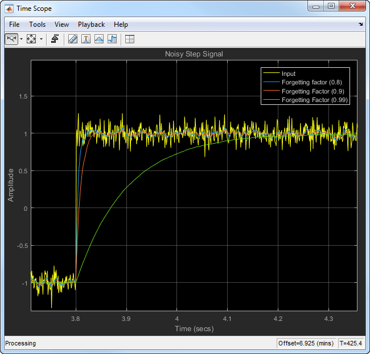
Task: Click the Amplitude axis label
Action: click(x=11, y=185)
